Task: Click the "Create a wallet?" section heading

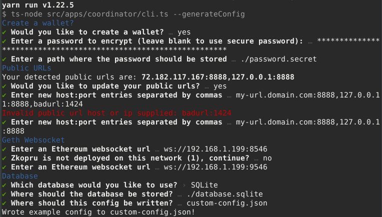Action: point(38,23)
